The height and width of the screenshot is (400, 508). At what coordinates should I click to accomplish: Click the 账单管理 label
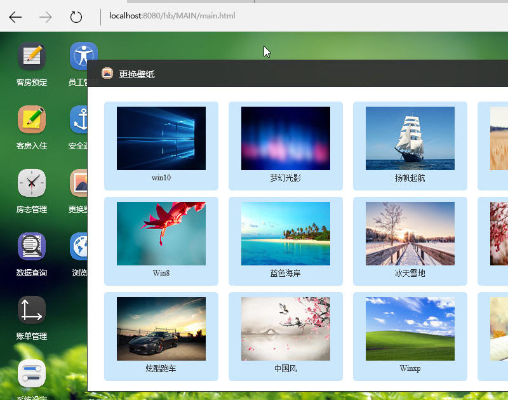coord(32,337)
